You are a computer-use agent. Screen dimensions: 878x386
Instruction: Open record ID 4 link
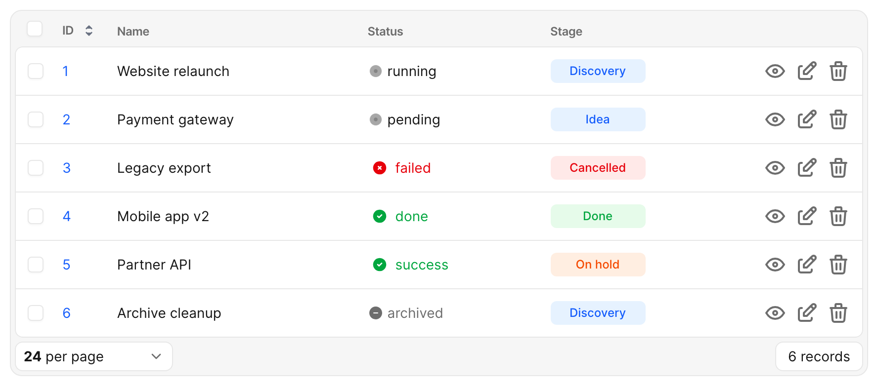[66, 216]
